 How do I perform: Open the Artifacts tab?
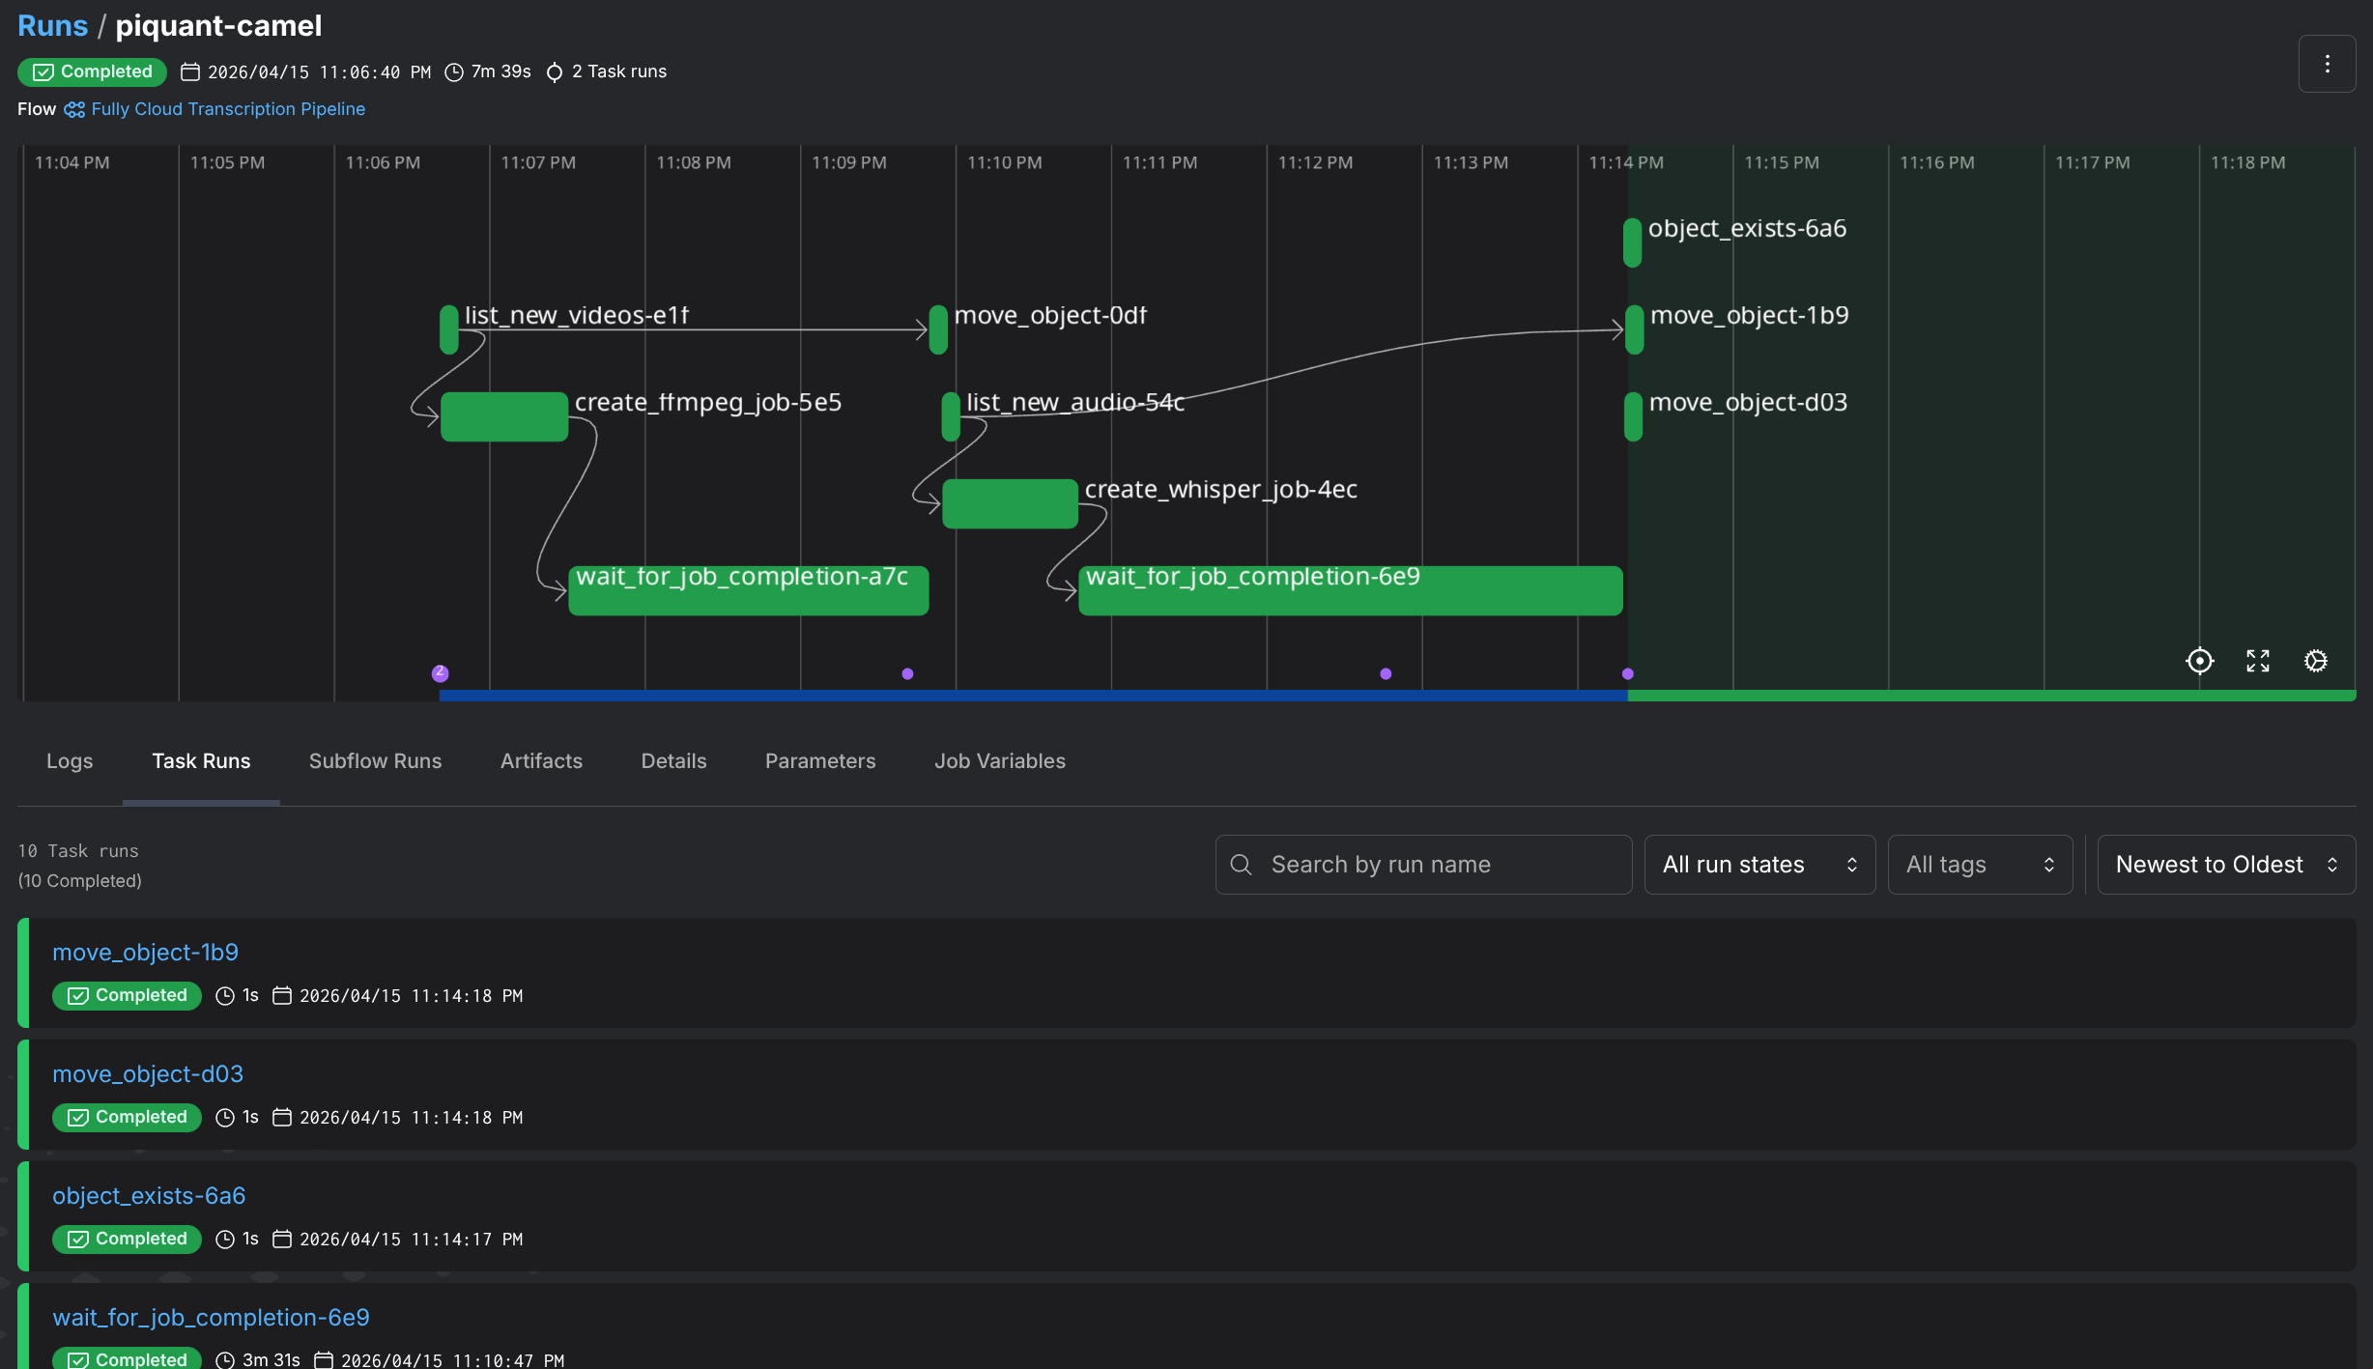point(541,761)
